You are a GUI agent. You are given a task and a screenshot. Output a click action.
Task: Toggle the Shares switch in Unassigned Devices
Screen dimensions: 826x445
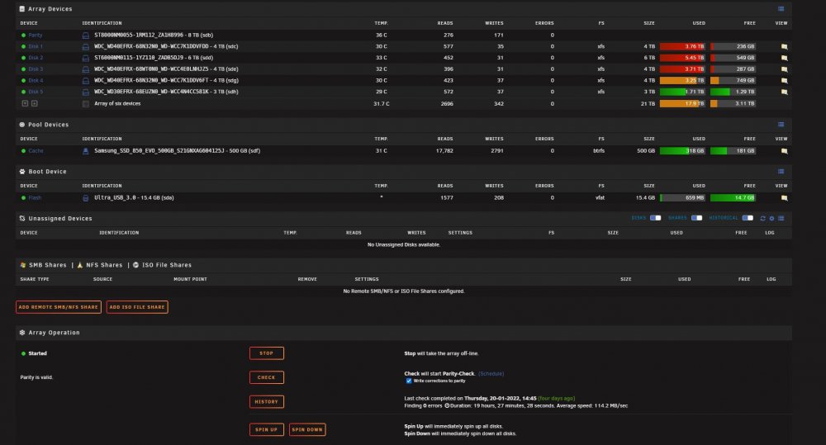tap(696, 218)
